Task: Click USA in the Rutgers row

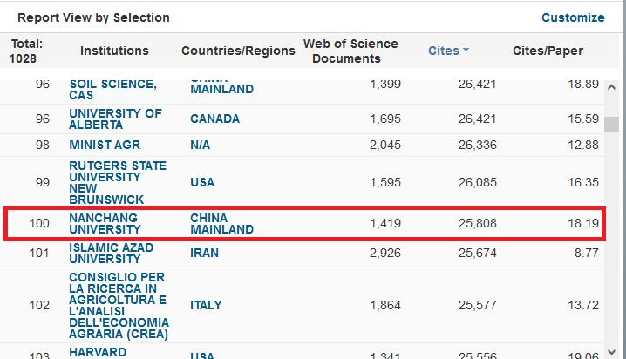Action: coord(202,182)
